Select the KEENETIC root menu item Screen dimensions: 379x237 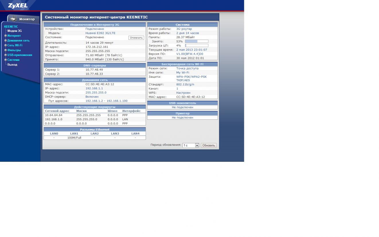11,26
